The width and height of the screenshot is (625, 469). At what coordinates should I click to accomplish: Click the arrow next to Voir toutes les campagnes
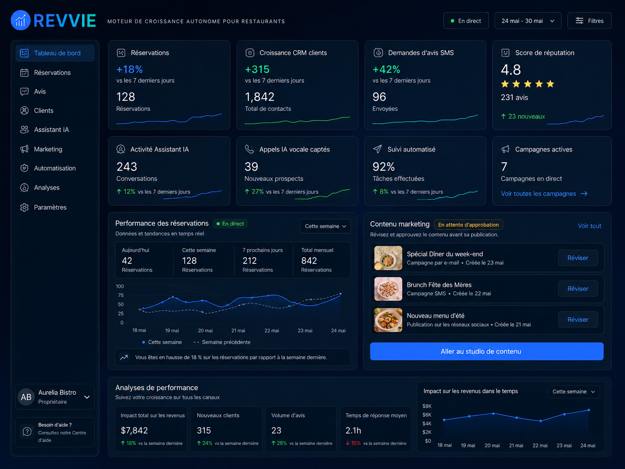584,194
